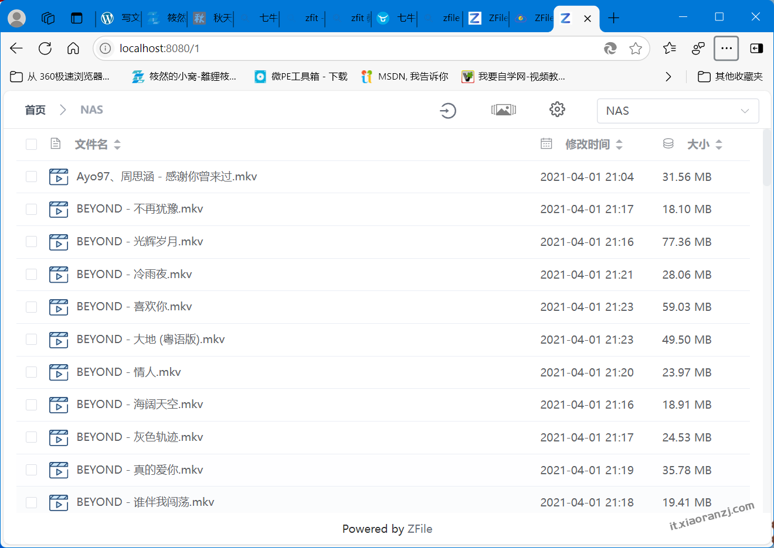Check the box for 感谢你曾来过.mkv

click(32, 177)
